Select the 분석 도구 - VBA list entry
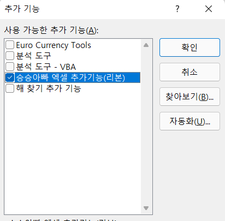This screenshot has width=225, height=221. tap(46, 67)
